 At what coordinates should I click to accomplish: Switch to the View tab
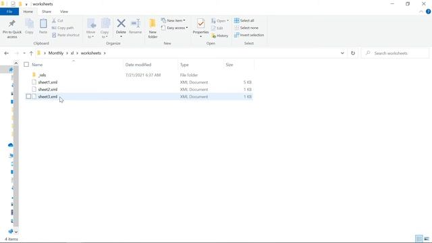pyautogui.click(x=64, y=11)
